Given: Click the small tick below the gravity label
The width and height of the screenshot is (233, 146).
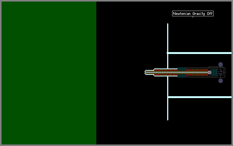Looking at the screenshot, I should tap(193, 17).
